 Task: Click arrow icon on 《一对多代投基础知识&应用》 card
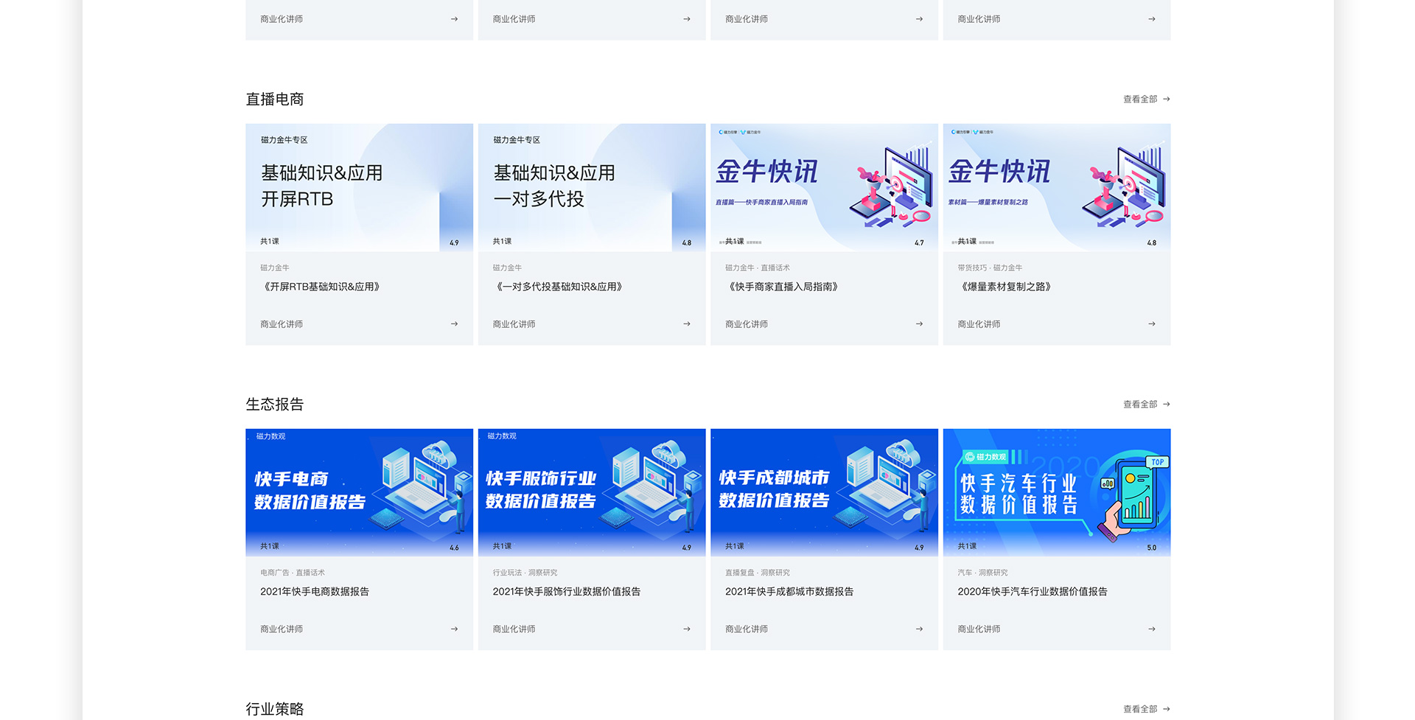tap(686, 324)
